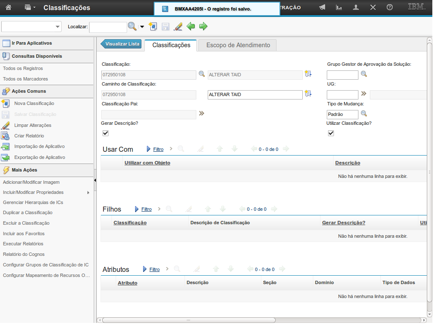Open the help question mark icon
This screenshot has height=325, width=445.
[389, 8]
